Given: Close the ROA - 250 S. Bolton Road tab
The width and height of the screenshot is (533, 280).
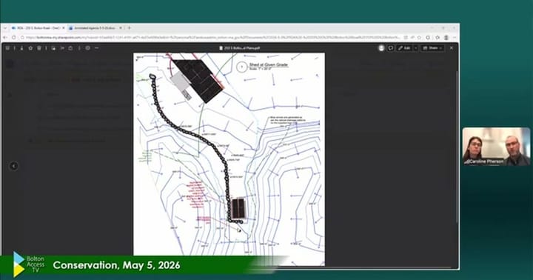Looking at the screenshot, I should pyautogui.click(x=63, y=28).
